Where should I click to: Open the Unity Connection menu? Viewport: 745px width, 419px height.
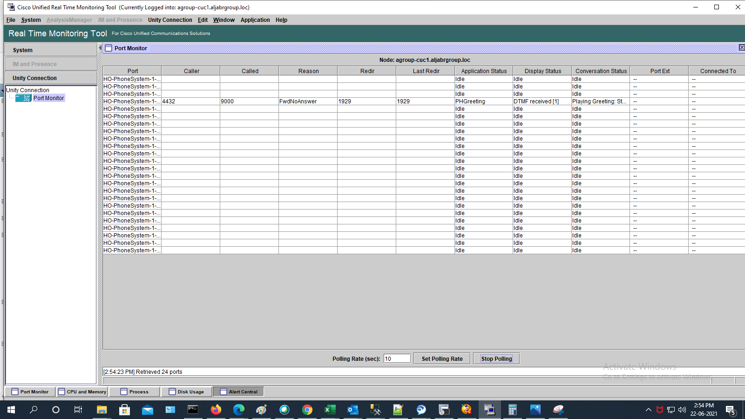tap(170, 20)
